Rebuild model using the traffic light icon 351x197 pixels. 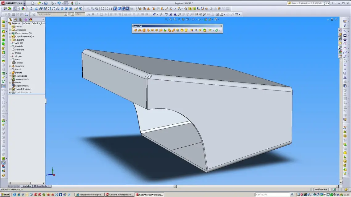tap(72, 3)
